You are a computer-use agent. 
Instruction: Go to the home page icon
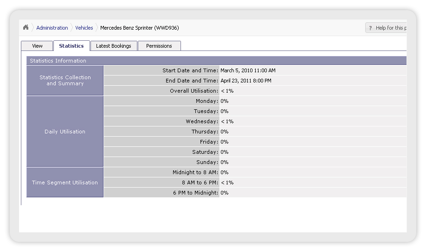(x=26, y=27)
